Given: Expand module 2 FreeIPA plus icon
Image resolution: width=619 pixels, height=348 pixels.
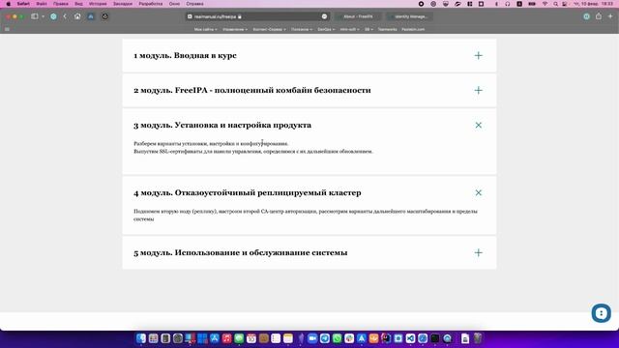Looking at the screenshot, I should tap(478, 90).
